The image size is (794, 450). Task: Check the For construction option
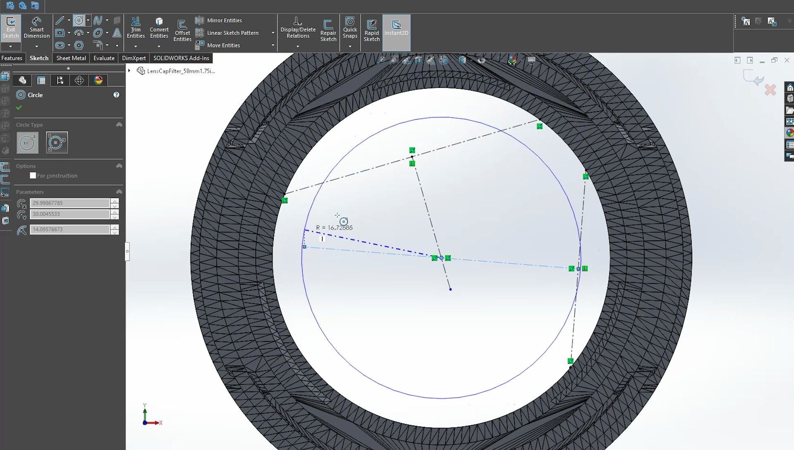[33, 175]
